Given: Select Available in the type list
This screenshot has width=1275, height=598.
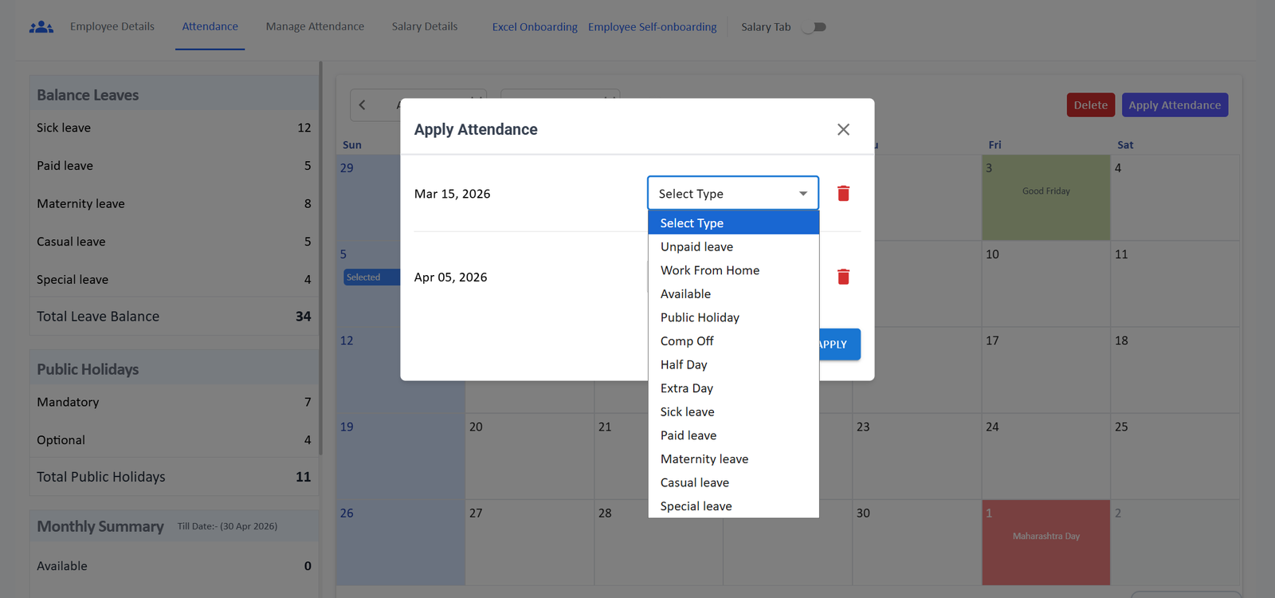Looking at the screenshot, I should tap(734, 294).
